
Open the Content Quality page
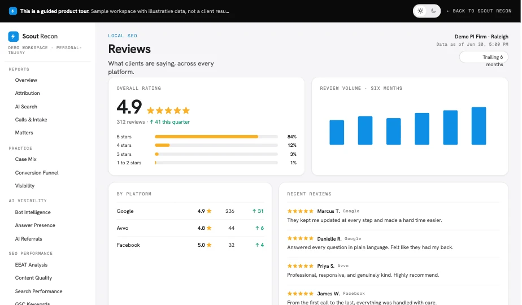coord(33,278)
